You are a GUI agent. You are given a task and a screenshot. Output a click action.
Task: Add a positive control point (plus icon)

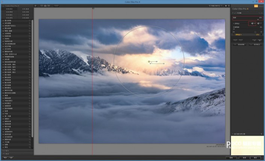coord(251,23)
